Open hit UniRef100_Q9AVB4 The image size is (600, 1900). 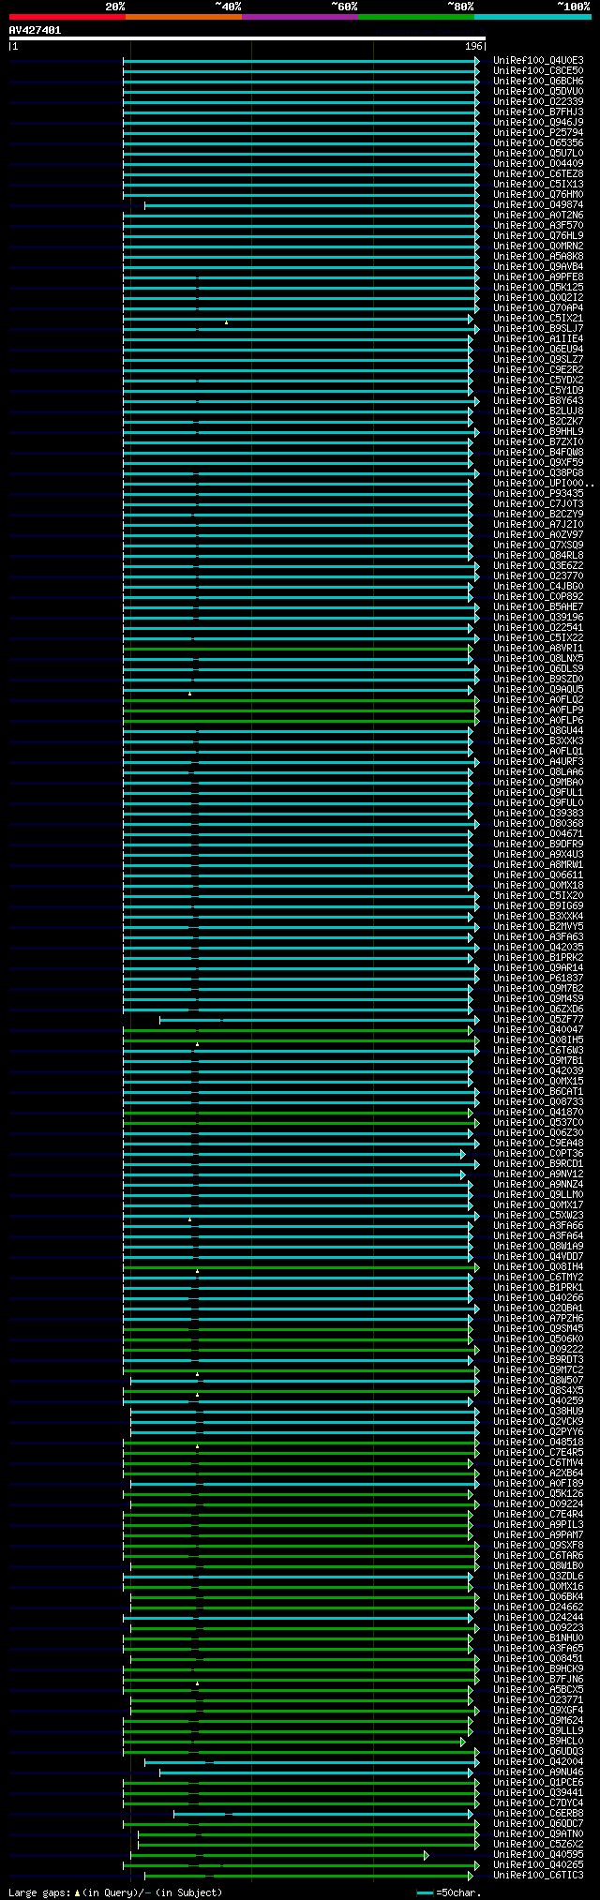point(538,267)
